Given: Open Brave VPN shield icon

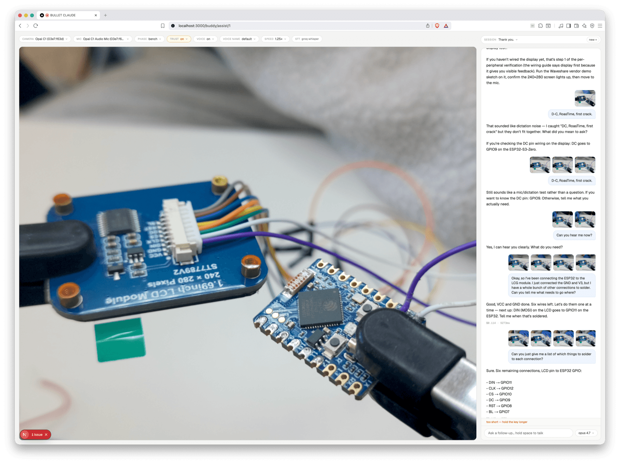Looking at the screenshot, I should 592,26.
